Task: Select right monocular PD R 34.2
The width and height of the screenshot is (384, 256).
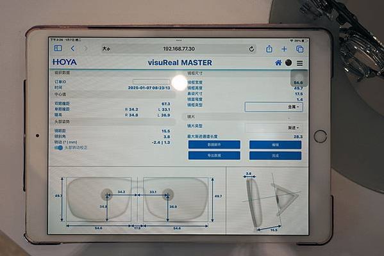Action: coord(131,109)
